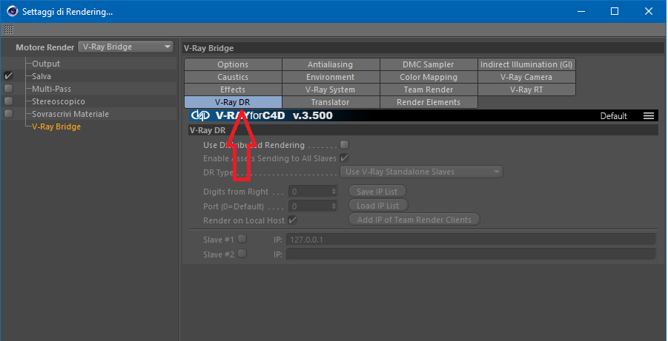
Task: Open the Render Elements tab
Action: (429, 102)
